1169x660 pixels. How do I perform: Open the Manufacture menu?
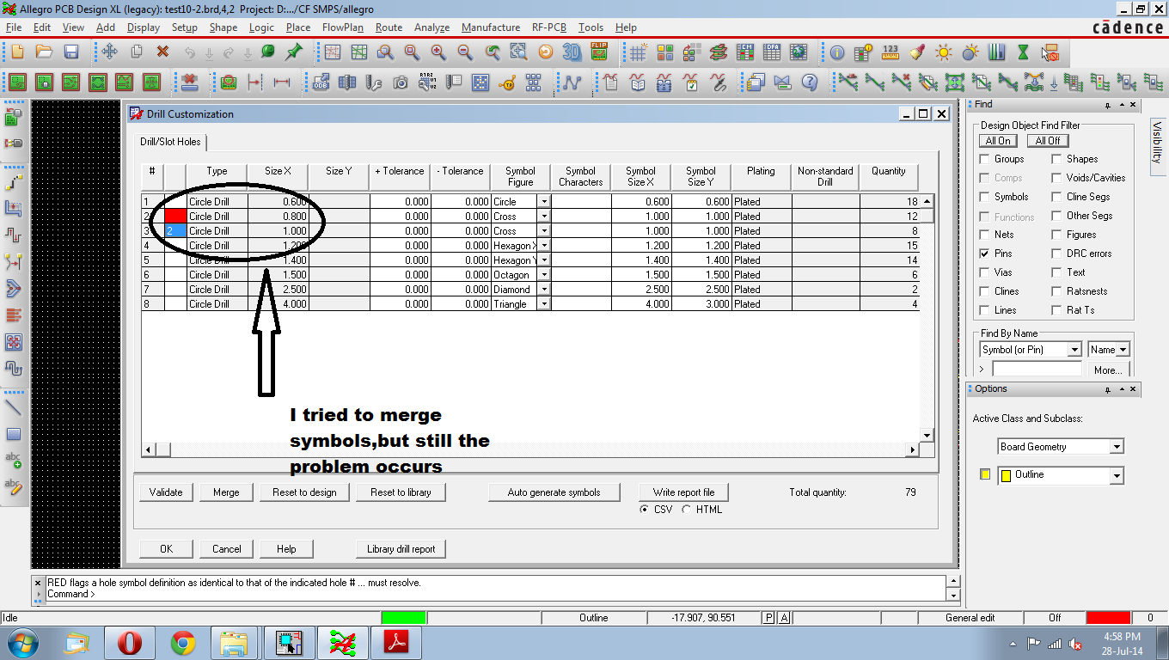[490, 27]
